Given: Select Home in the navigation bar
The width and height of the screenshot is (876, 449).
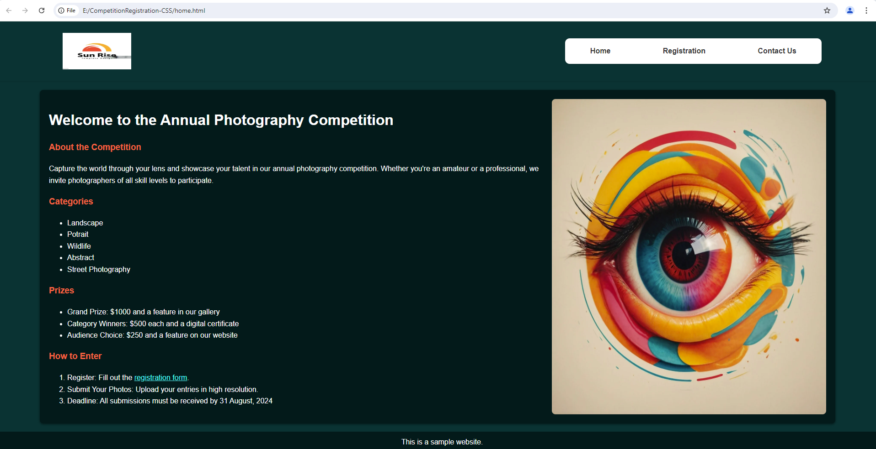Looking at the screenshot, I should (x=600, y=51).
